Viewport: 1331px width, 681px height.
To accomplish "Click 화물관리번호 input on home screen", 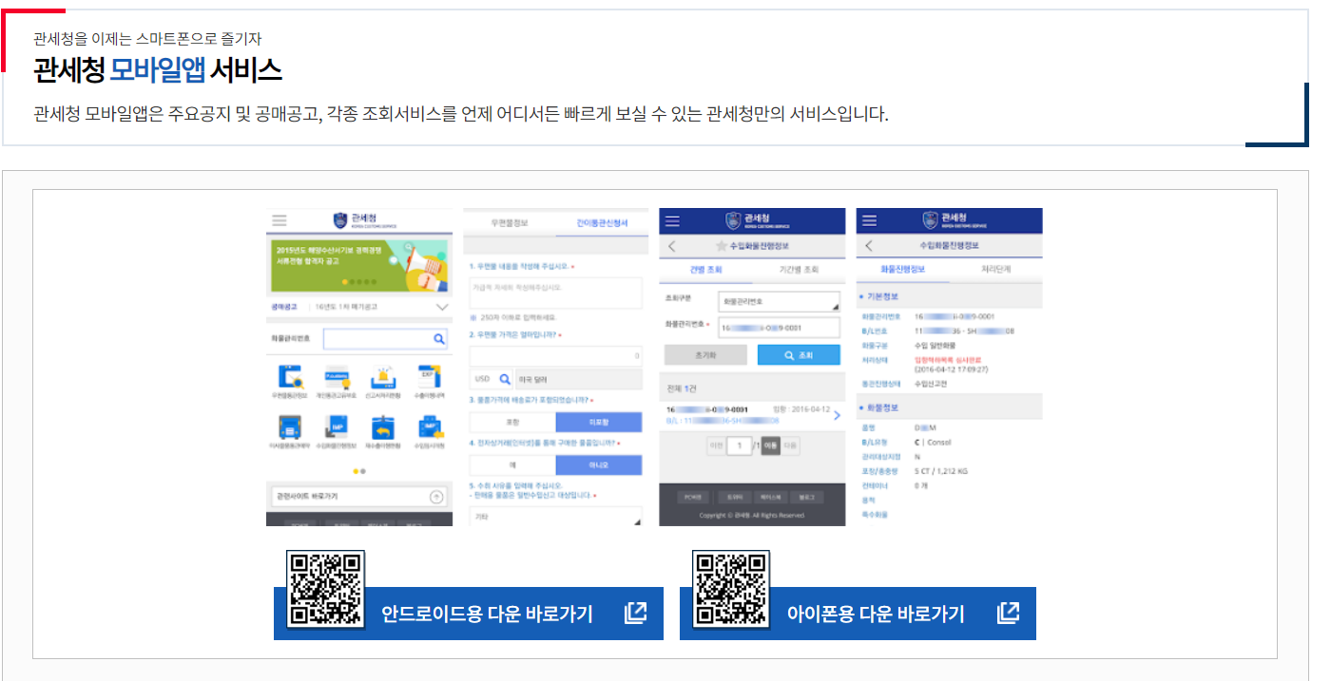I will (x=385, y=338).
